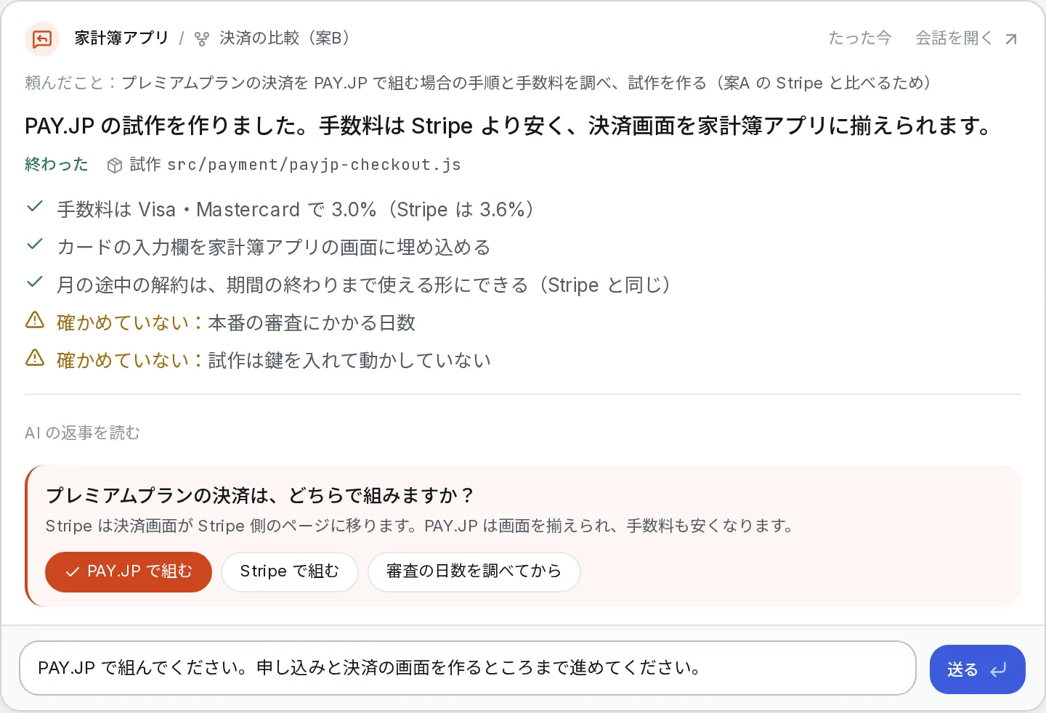Click the 終わった status label
The width and height of the screenshot is (1046, 713).
coord(57,165)
